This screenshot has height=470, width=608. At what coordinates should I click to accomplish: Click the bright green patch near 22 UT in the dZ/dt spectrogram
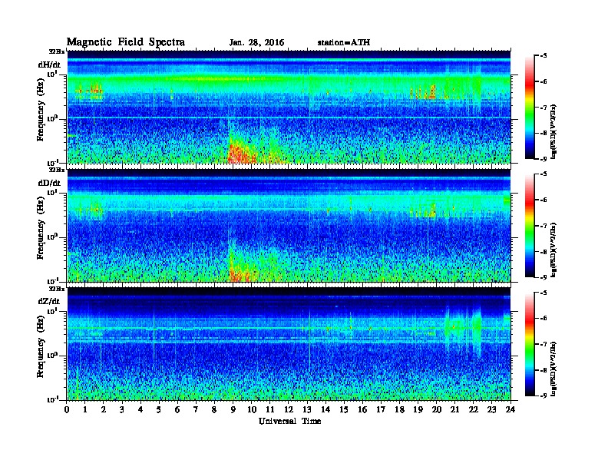pyautogui.click(x=476, y=328)
